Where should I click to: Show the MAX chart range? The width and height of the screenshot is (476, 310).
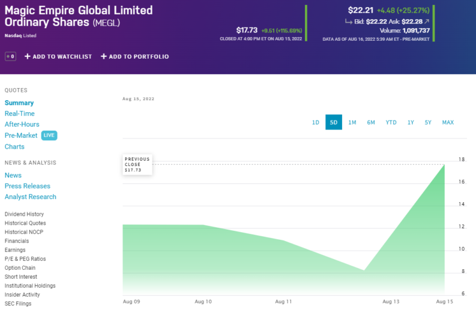point(448,122)
